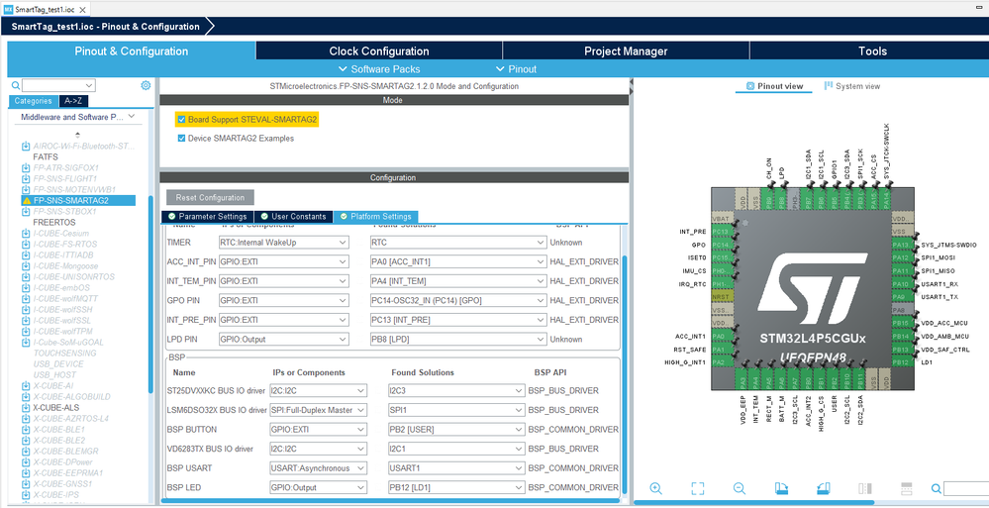Zoom out of the pinout view
Screen dimensions: 989x508
[740, 488]
